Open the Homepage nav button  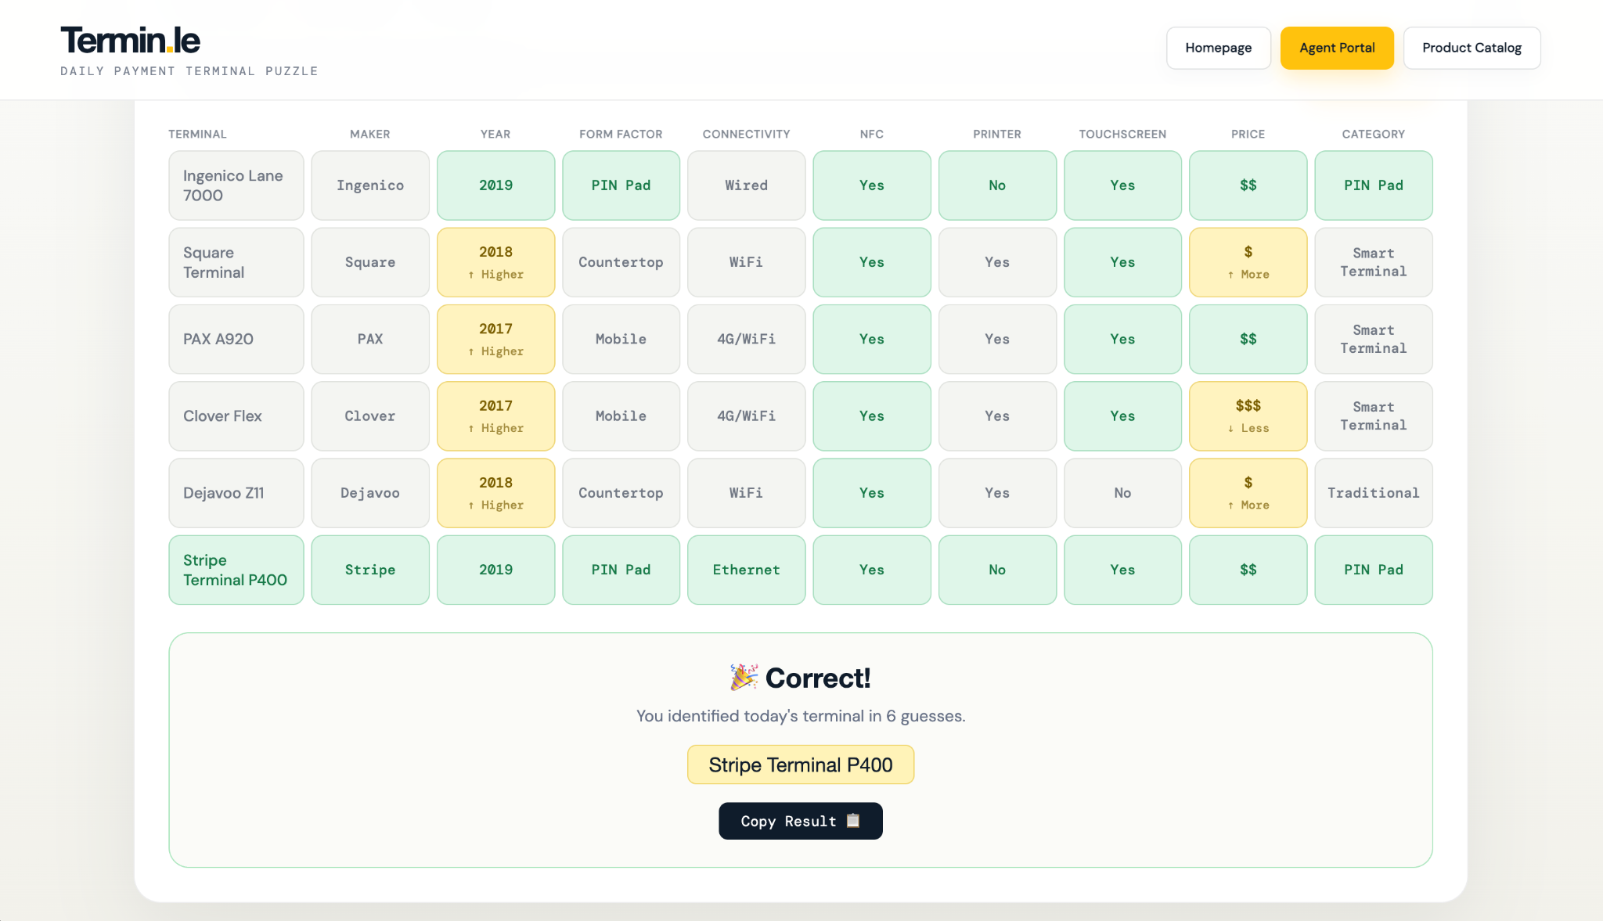click(x=1218, y=48)
